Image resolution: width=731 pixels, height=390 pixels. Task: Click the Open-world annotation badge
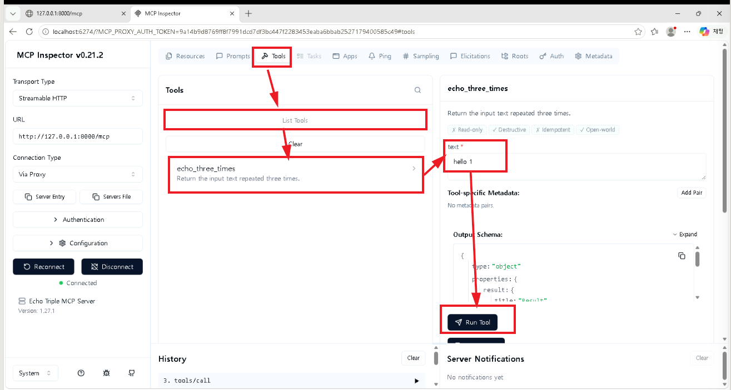(597, 130)
